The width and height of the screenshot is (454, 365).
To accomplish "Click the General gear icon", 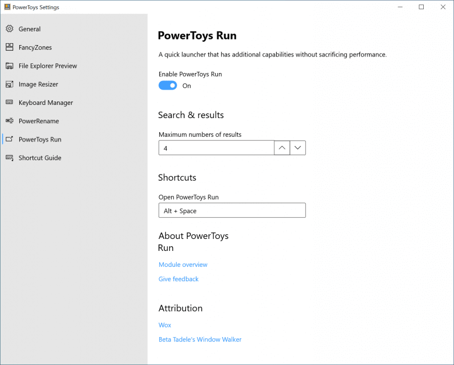I will click(x=9, y=29).
